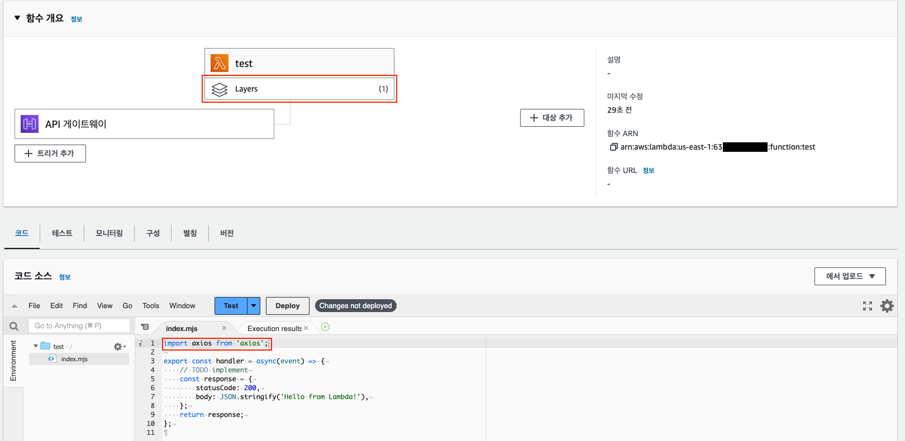Click the statusCode: 200 line
Image resolution: width=905 pixels, height=441 pixels.
pyautogui.click(x=229, y=388)
